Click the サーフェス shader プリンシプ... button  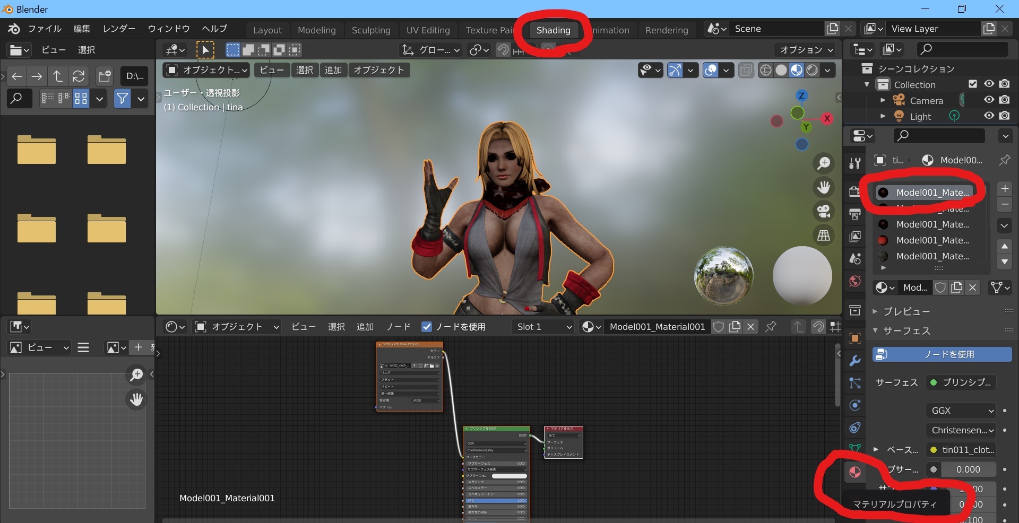(x=961, y=382)
